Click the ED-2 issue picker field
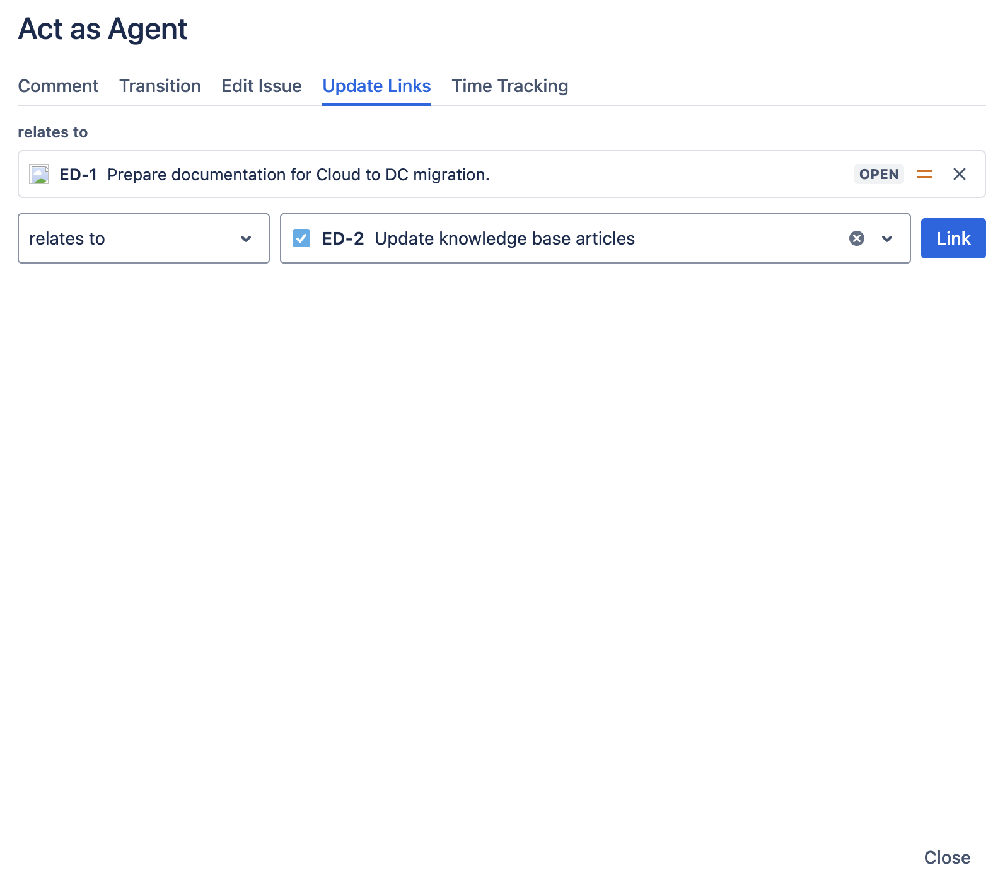This screenshot has height=894, width=1005. coord(595,238)
